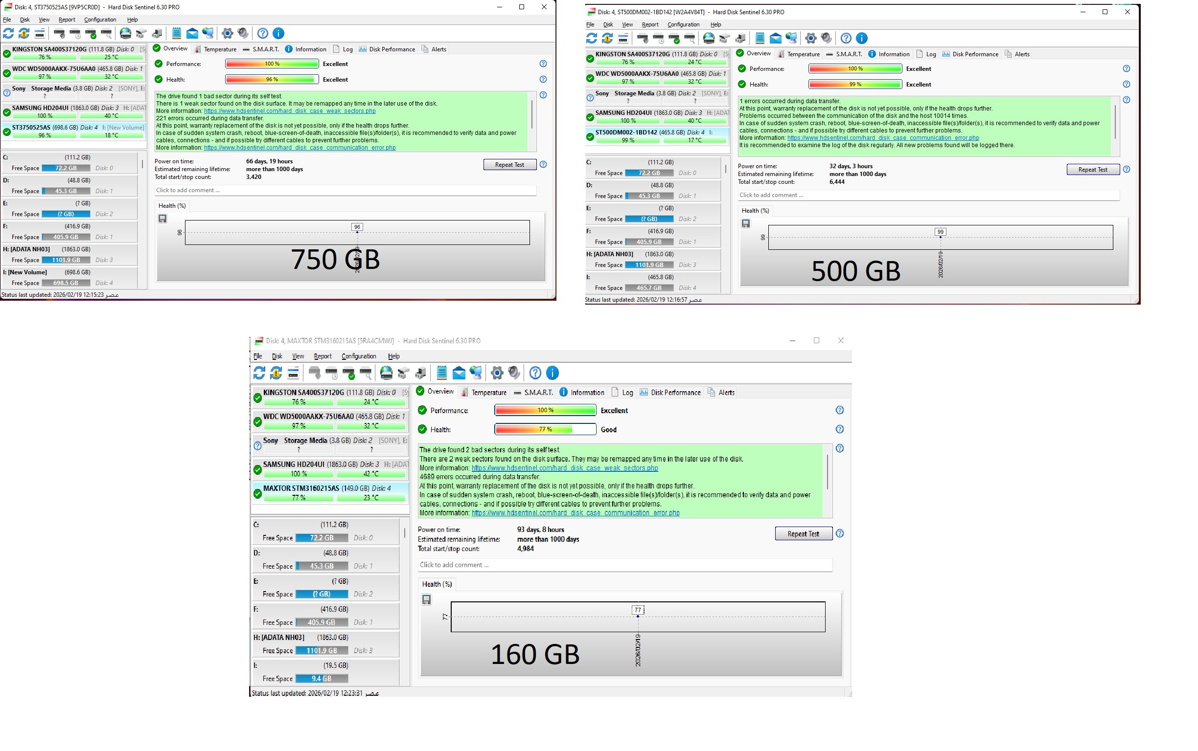Screen dimensions: 1198x751
Task: Open the View menu in ST500DM002 window
Action: [x=627, y=24]
